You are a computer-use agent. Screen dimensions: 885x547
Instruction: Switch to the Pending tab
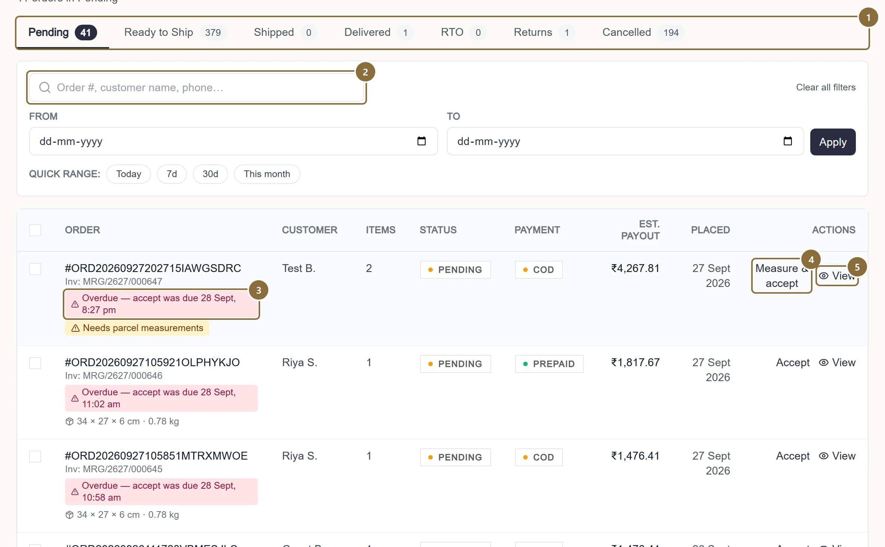pos(62,33)
